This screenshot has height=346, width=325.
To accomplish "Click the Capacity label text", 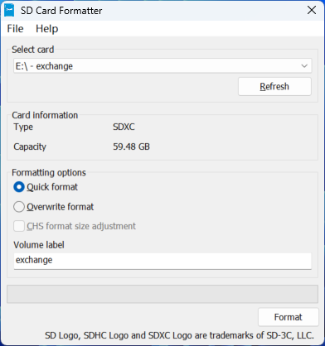I will [30, 147].
